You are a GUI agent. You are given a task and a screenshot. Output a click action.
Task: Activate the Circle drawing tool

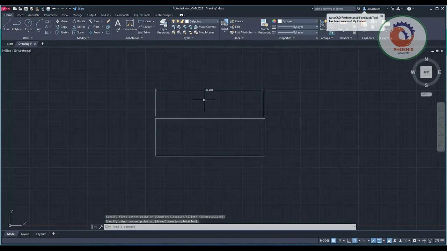coord(28,25)
